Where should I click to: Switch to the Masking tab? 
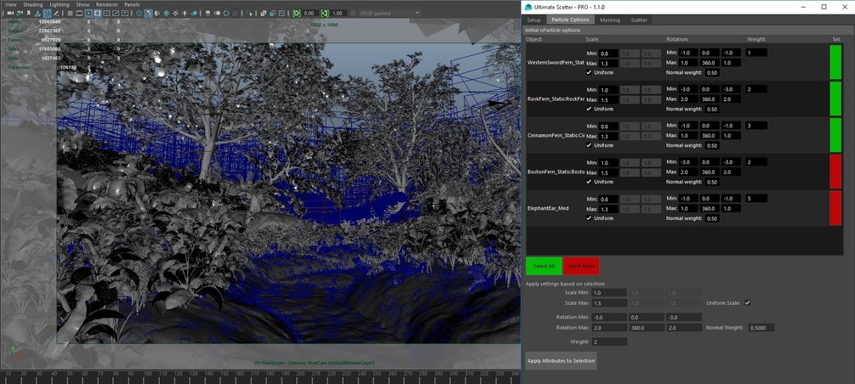pos(609,20)
